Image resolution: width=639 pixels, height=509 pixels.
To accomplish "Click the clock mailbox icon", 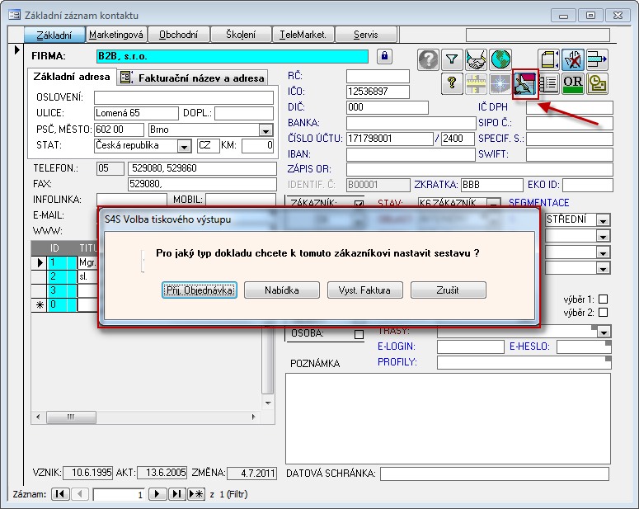I will (x=597, y=83).
